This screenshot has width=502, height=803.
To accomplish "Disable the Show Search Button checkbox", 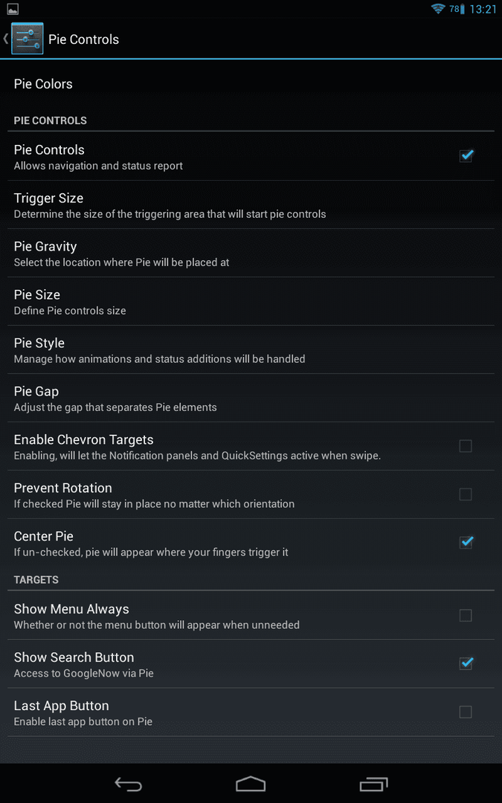I will point(466,663).
